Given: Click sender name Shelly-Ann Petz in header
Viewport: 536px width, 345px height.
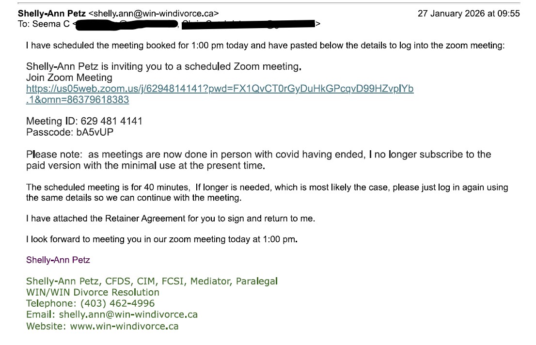Looking at the screenshot, I should (x=52, y=14).
